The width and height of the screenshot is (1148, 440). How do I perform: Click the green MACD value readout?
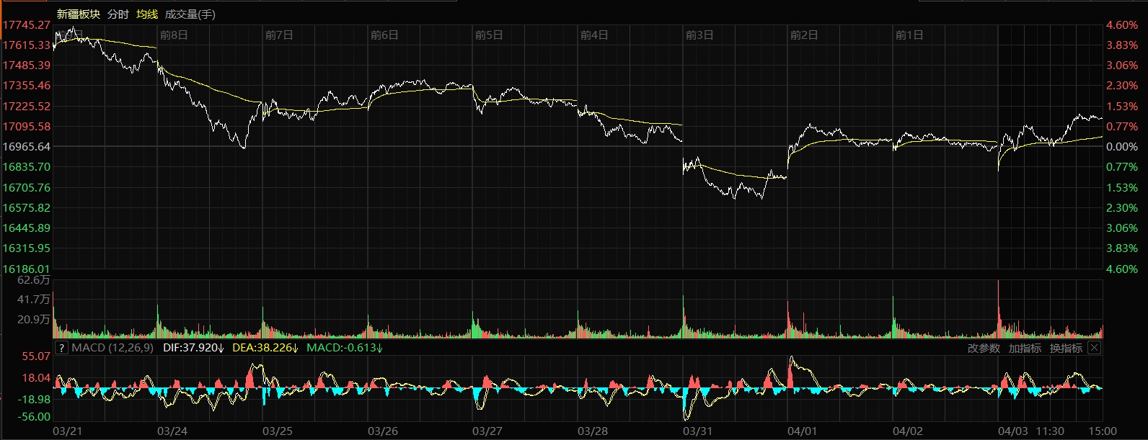tap(345, 348)
